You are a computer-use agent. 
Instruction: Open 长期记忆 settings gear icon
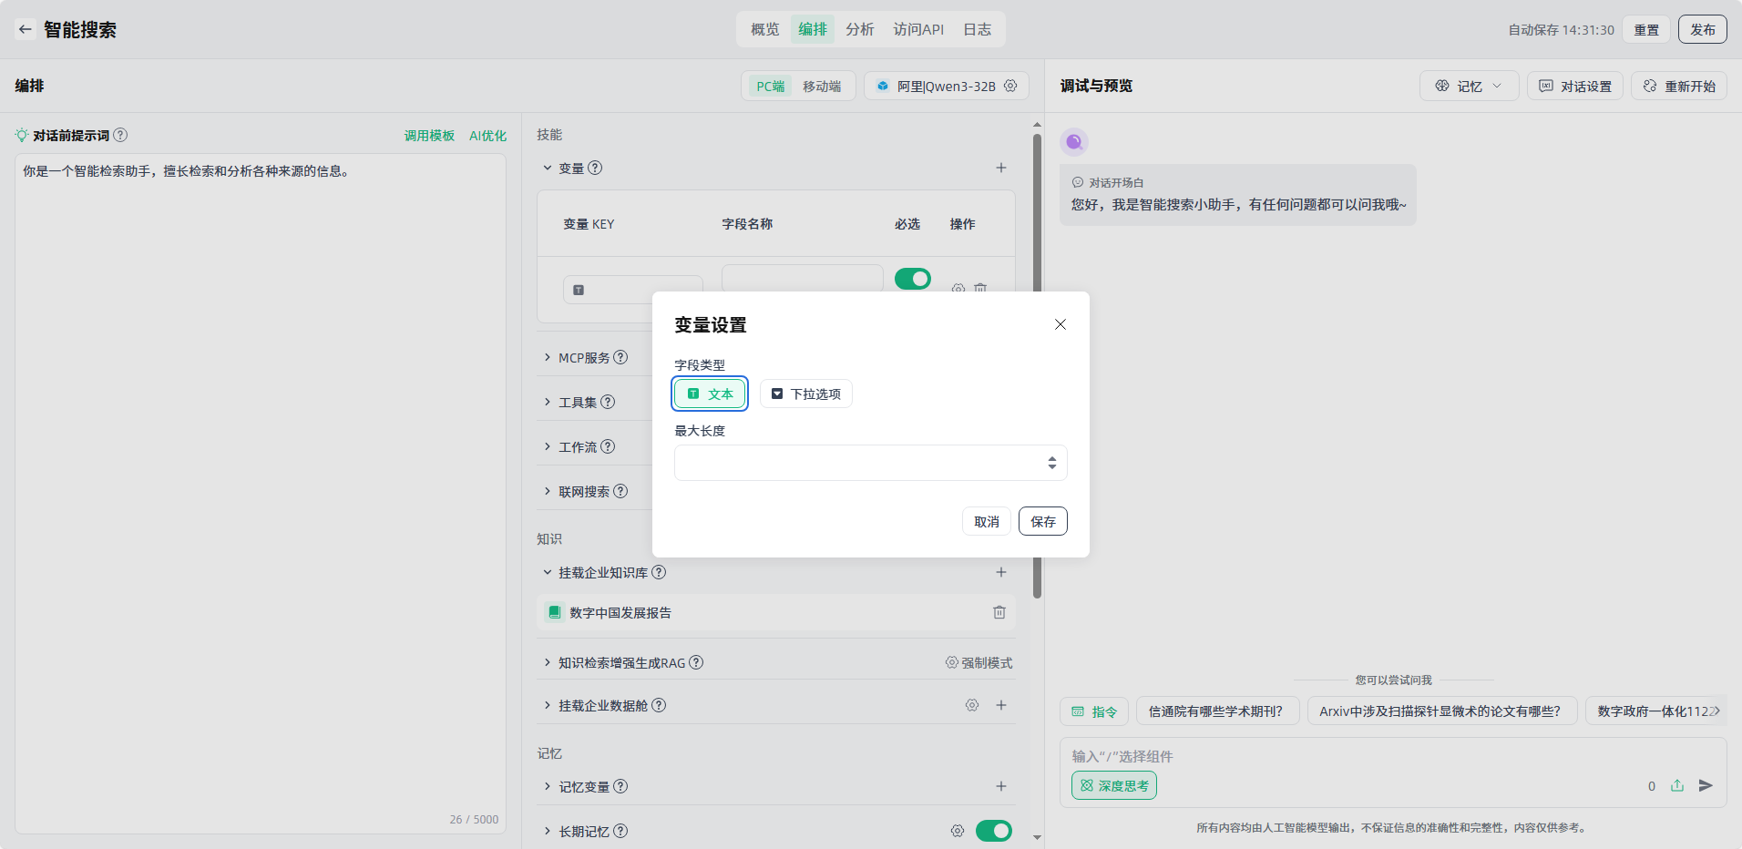click(957, 831)
